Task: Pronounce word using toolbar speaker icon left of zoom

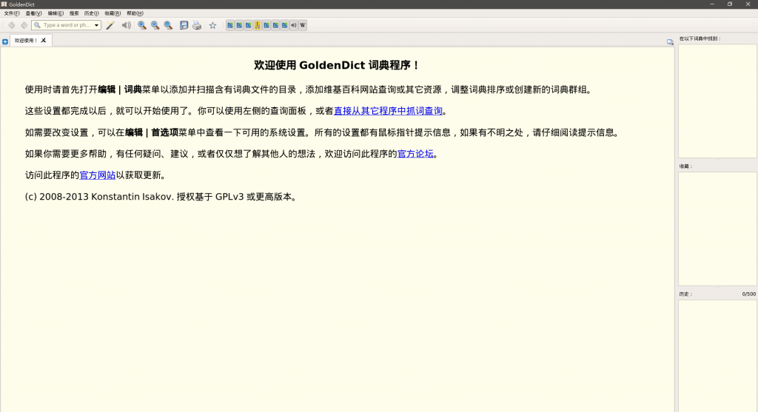Action: pos(126,25)
